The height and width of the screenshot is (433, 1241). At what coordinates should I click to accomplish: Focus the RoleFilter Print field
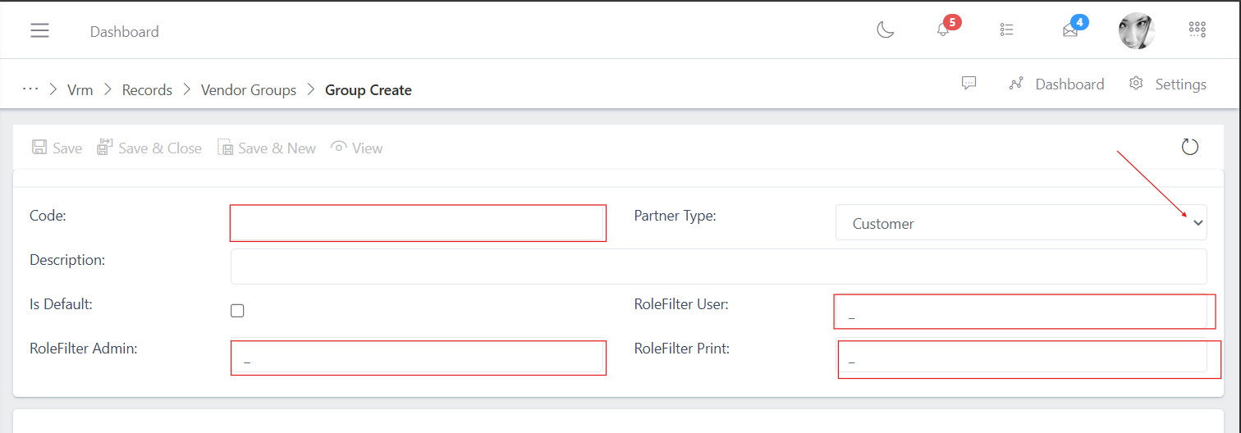pyautogui.click(x=1021, y=358)
